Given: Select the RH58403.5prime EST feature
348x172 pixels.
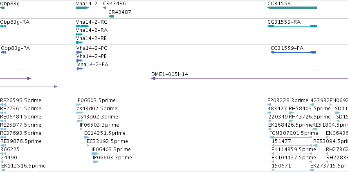Looking at the screenshot, I should [x=291, y=113].
